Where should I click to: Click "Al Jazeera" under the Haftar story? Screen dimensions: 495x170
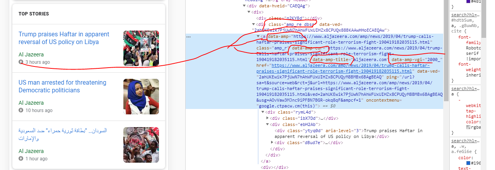31,54
